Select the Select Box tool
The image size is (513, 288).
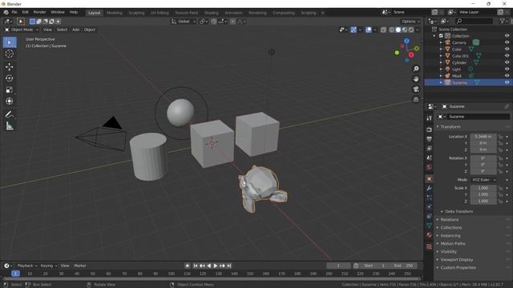[10, 42]
